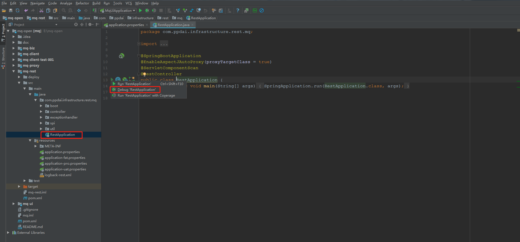Screen dimensions: 520x242
Task: Click the ppdai breadcrumb
Action: pos(117,18)
